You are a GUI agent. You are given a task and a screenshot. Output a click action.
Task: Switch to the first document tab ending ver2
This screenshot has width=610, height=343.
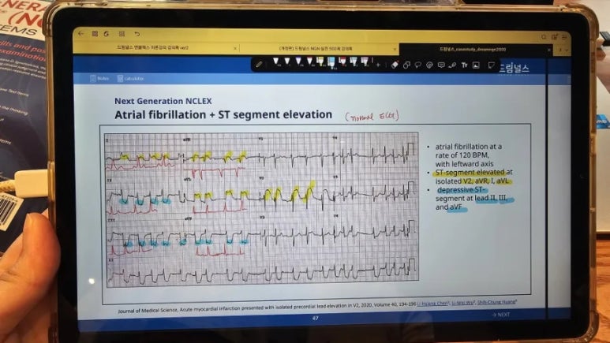[x=152, y=48]
